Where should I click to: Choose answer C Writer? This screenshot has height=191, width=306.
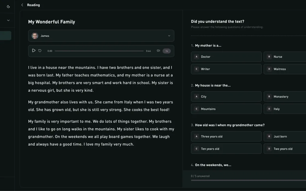[x=226, y=69]
